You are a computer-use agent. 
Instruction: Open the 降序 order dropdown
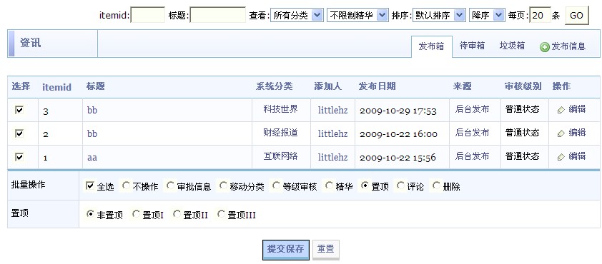pyautogui.click(x=487, y=15)
